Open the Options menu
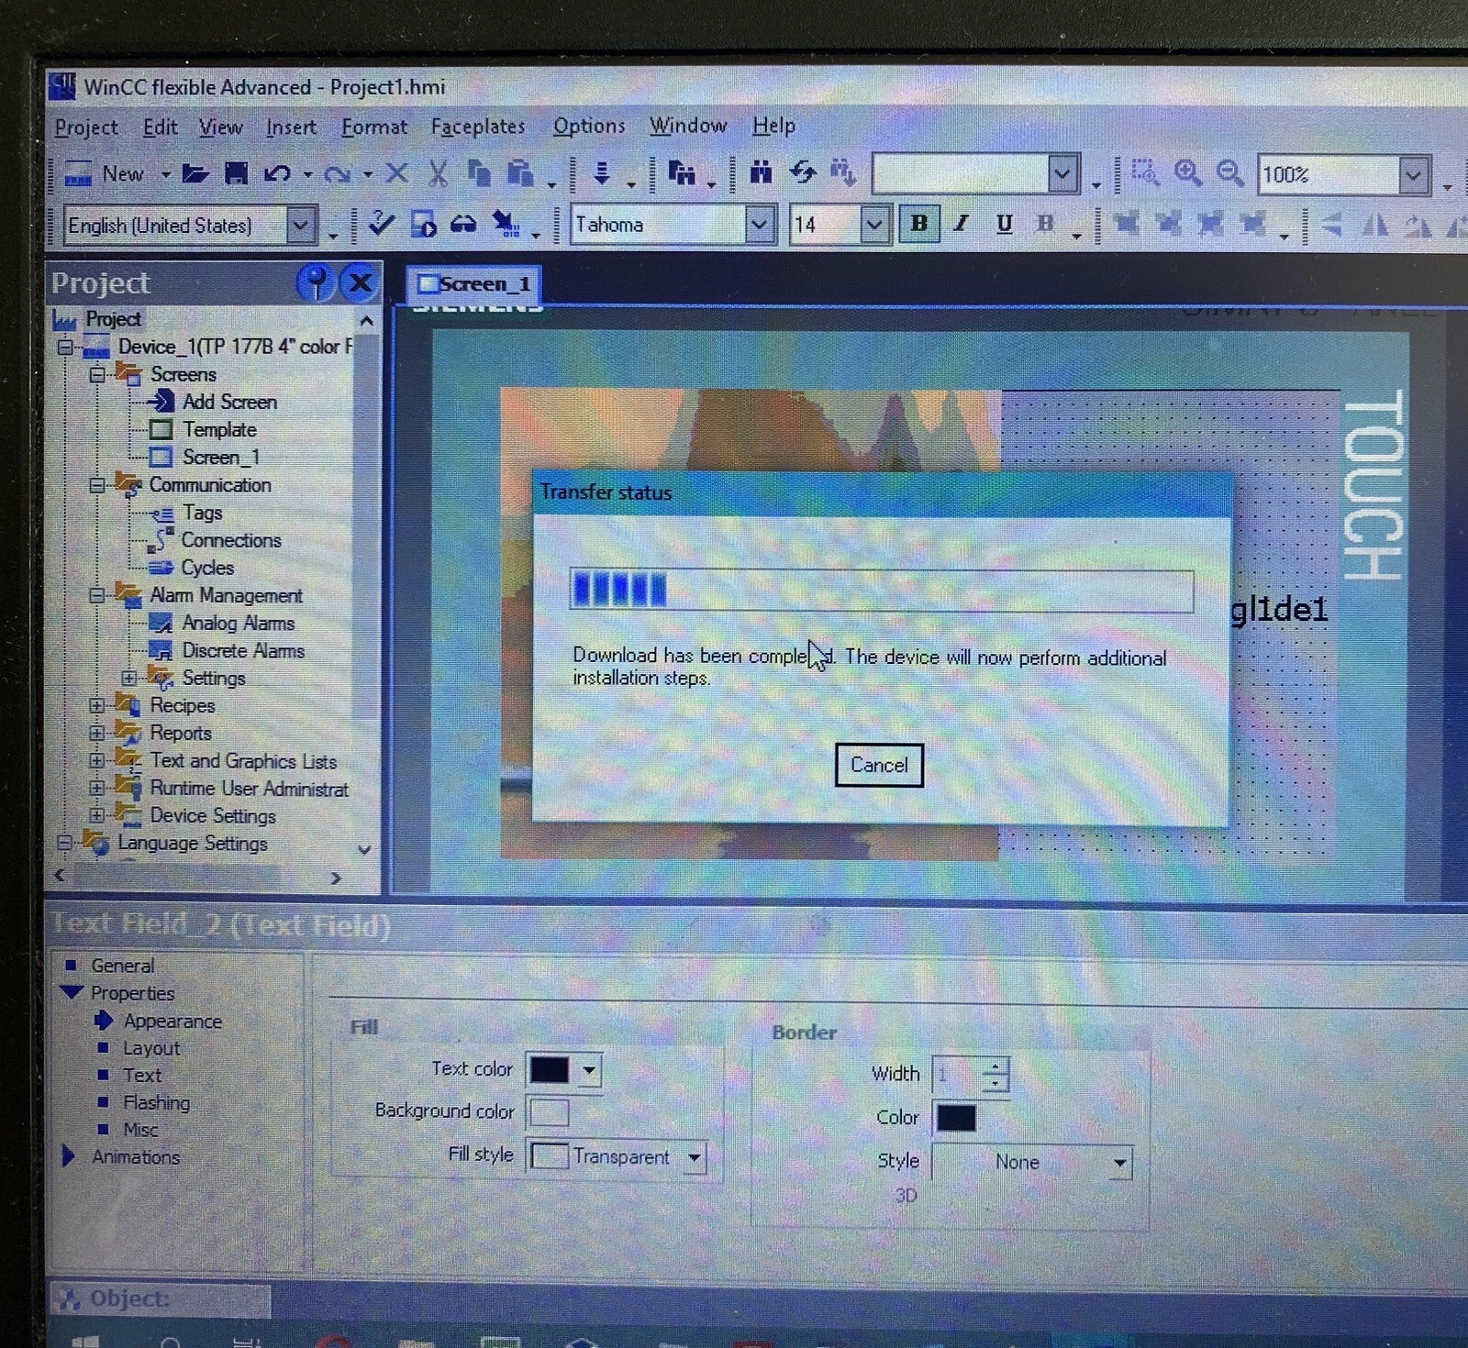The width and height of the screenshot is (1468, 1348). click(x=588, y=126)
